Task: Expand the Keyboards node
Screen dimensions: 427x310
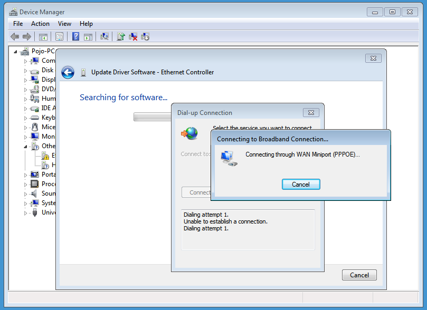Action: (x=25, y=118)
